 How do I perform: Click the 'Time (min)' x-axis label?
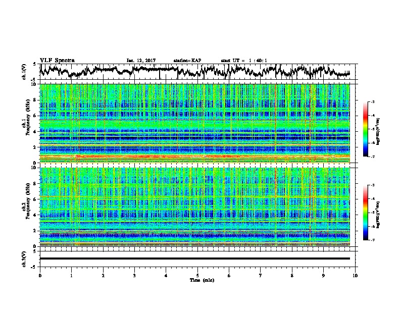click(202, 280)
